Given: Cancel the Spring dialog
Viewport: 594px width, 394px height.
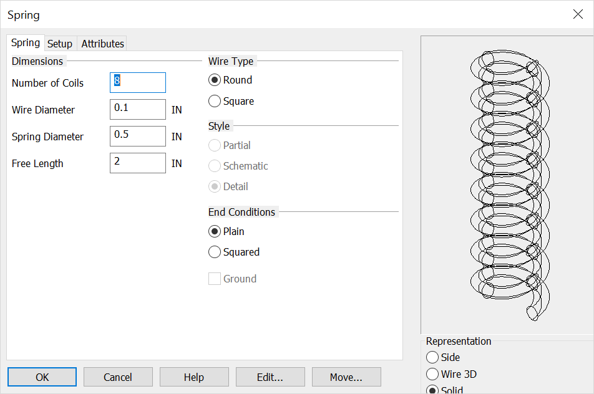Looking at the screenshot, I should point(118,377).
